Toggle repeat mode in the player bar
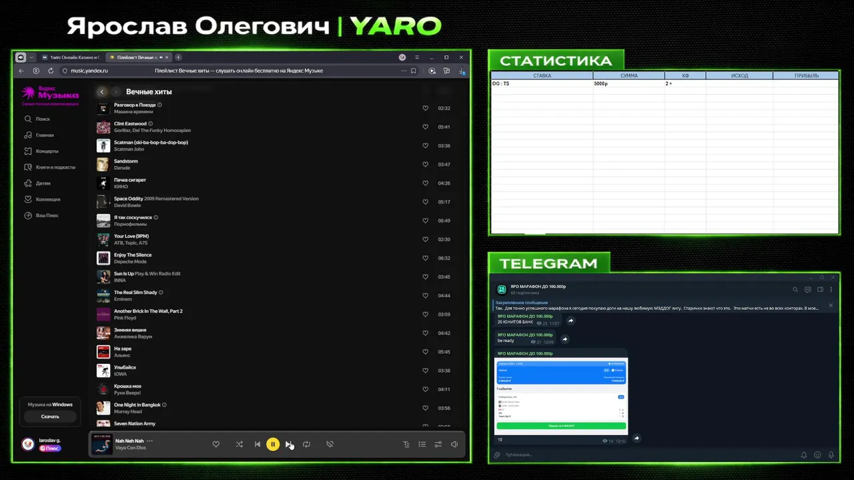This screenshot has height=480, width=854. 306,444
